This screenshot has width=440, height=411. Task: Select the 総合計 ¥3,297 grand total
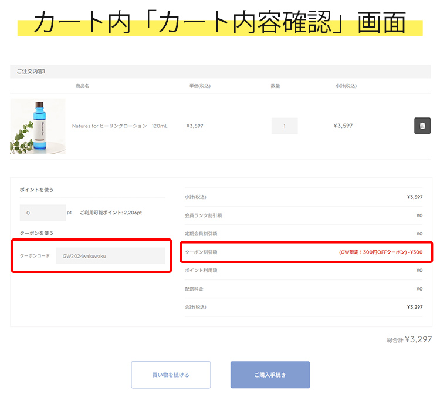[x=409, y=339]
